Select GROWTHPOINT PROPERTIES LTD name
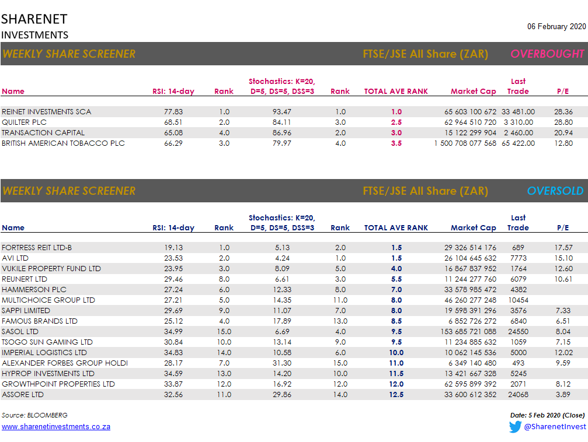Viewport: 588px width, 442px height. [58, 384]
